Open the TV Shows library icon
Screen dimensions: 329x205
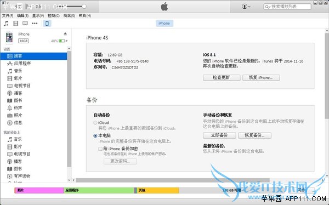[25, 23]
